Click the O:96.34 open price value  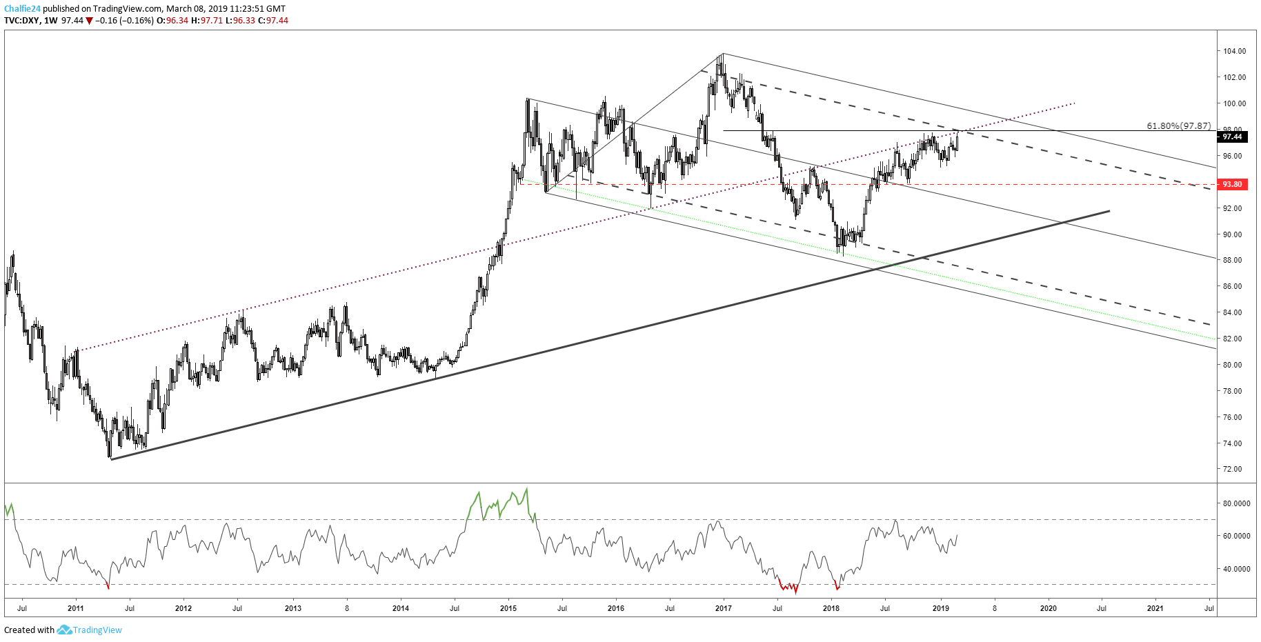click(172, 21)
